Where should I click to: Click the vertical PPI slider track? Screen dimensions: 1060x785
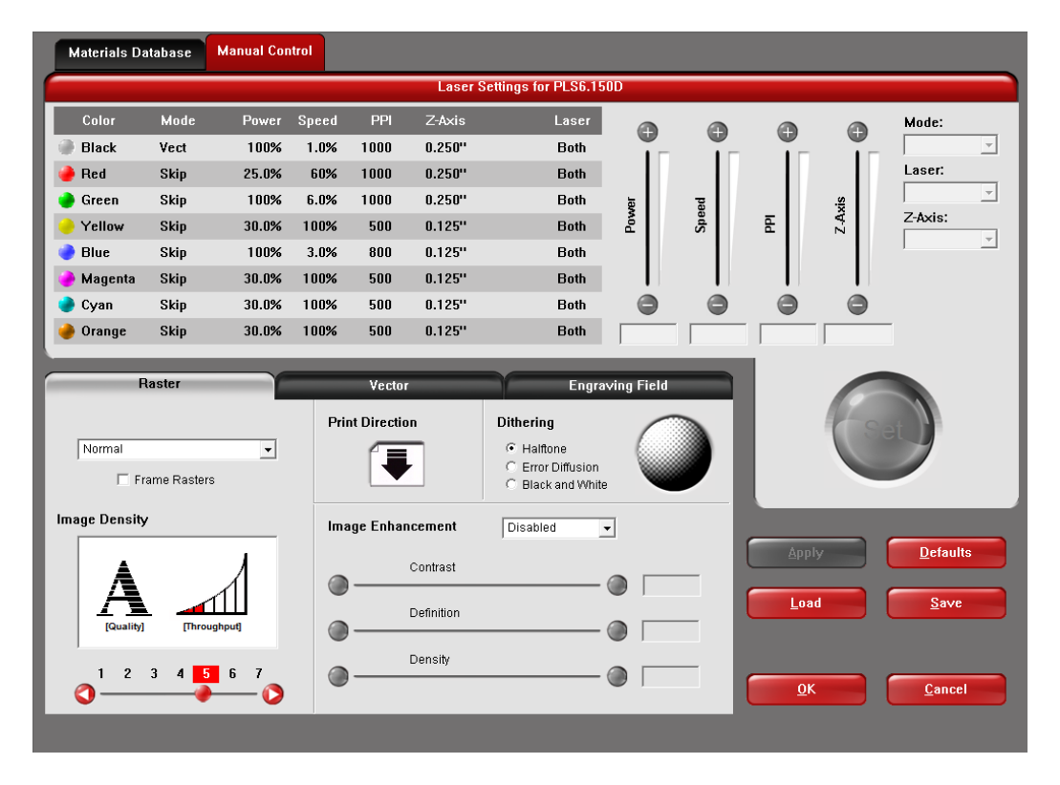tap(787, 218)
